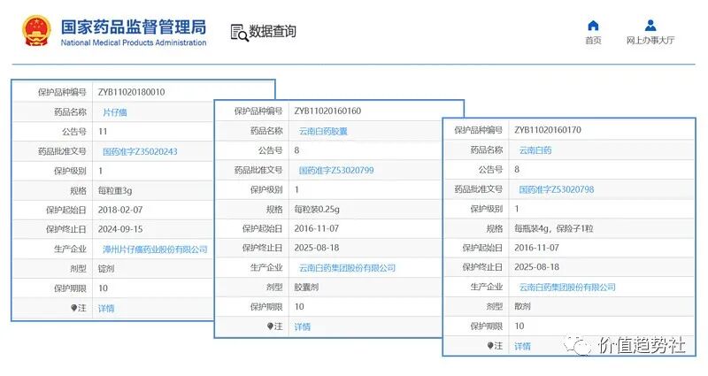Select 保护期限 value 10 in 片仔癀 card
The height and width of the screenshot is (376, 708).
coord(103,288)
